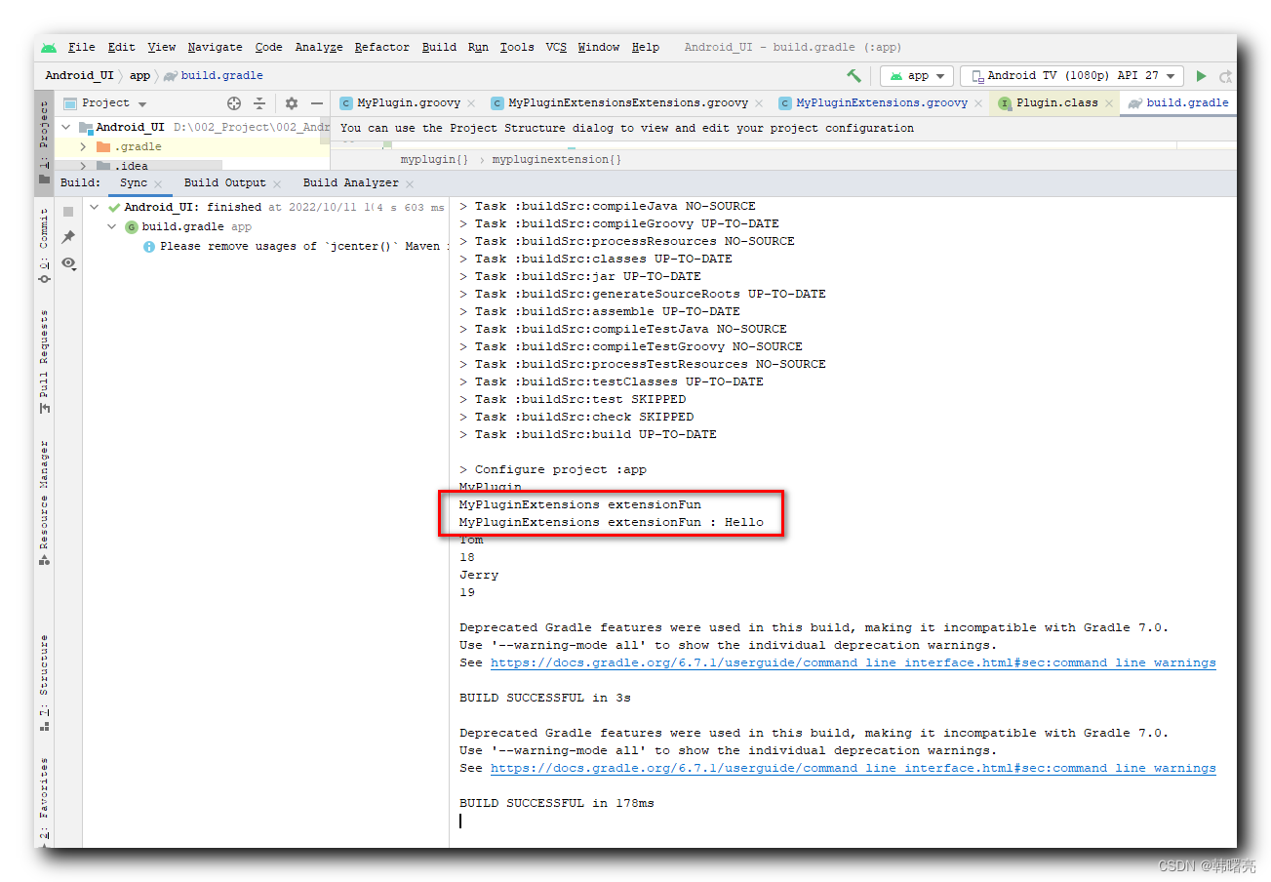Close the Plugin.class tab
The width and height of the screenshot is (1271, 882).
(1110, 103)
